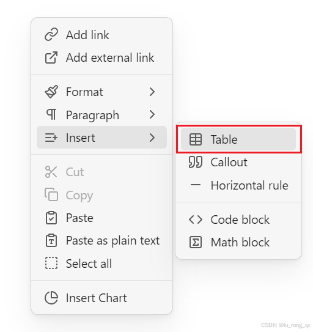313x332 pixels.
Task: Expand the Format submenu chevron
Action: 152,92
